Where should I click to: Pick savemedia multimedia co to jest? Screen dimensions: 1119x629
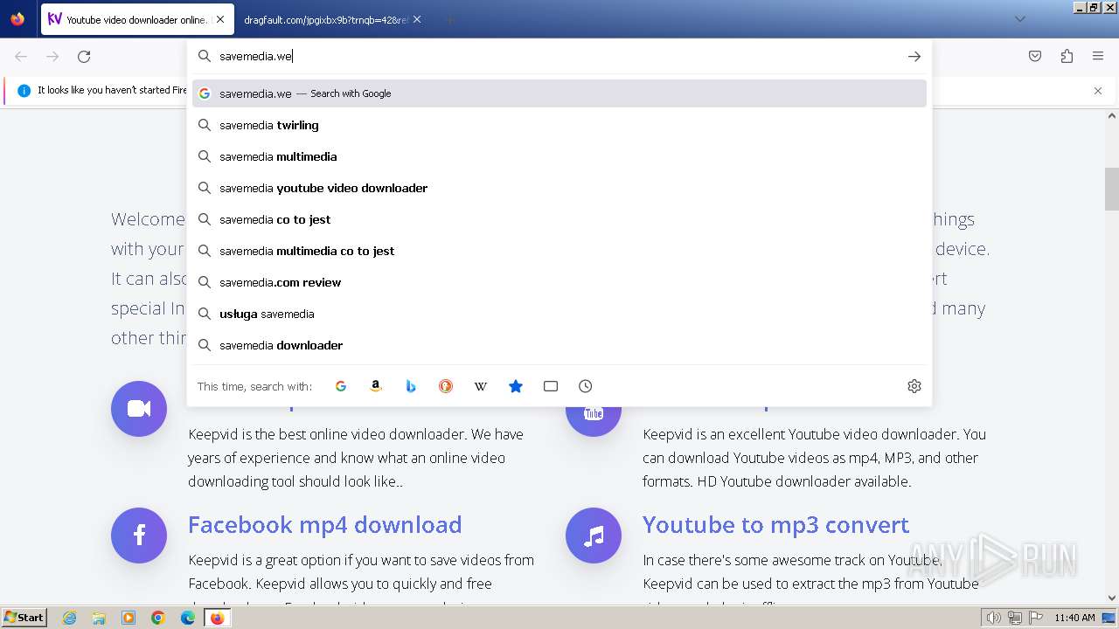[559, 251]
